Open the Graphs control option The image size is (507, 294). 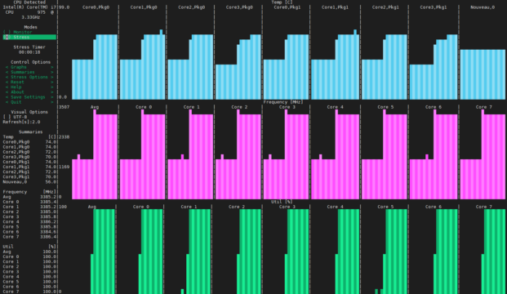[x=29, y=67]
